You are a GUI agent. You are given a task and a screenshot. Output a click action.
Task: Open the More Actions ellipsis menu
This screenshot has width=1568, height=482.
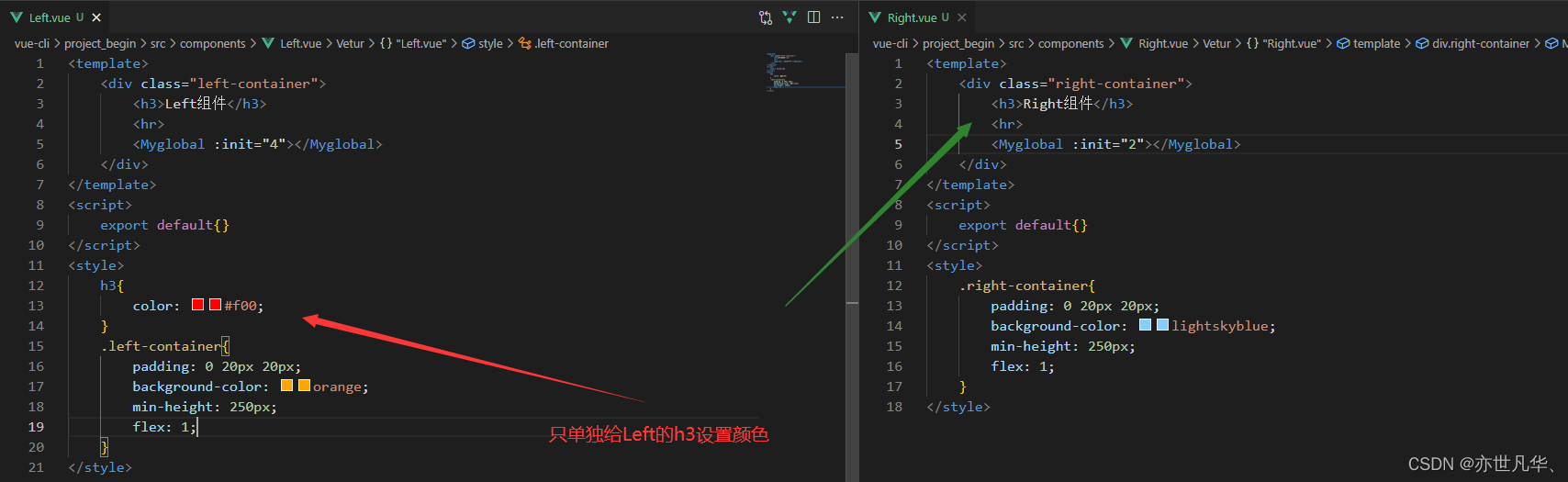tap(837, 17)
